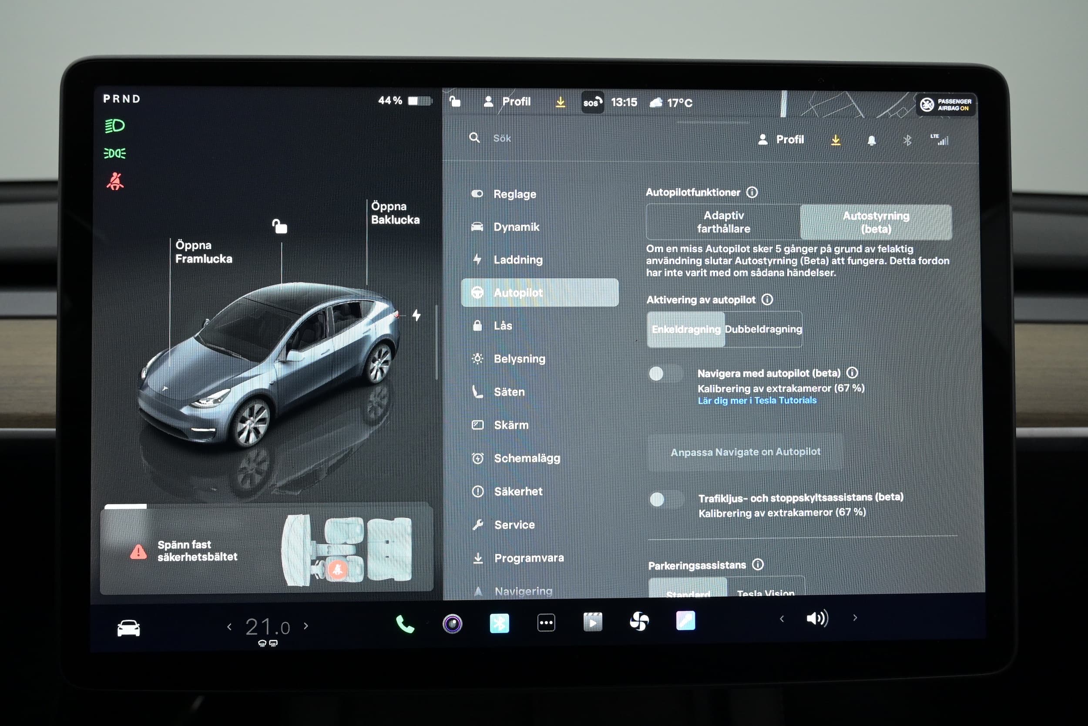The image size is (1088, 726).
Task: Show info for Autopilotfunktioner
Action: pos(752,192)
